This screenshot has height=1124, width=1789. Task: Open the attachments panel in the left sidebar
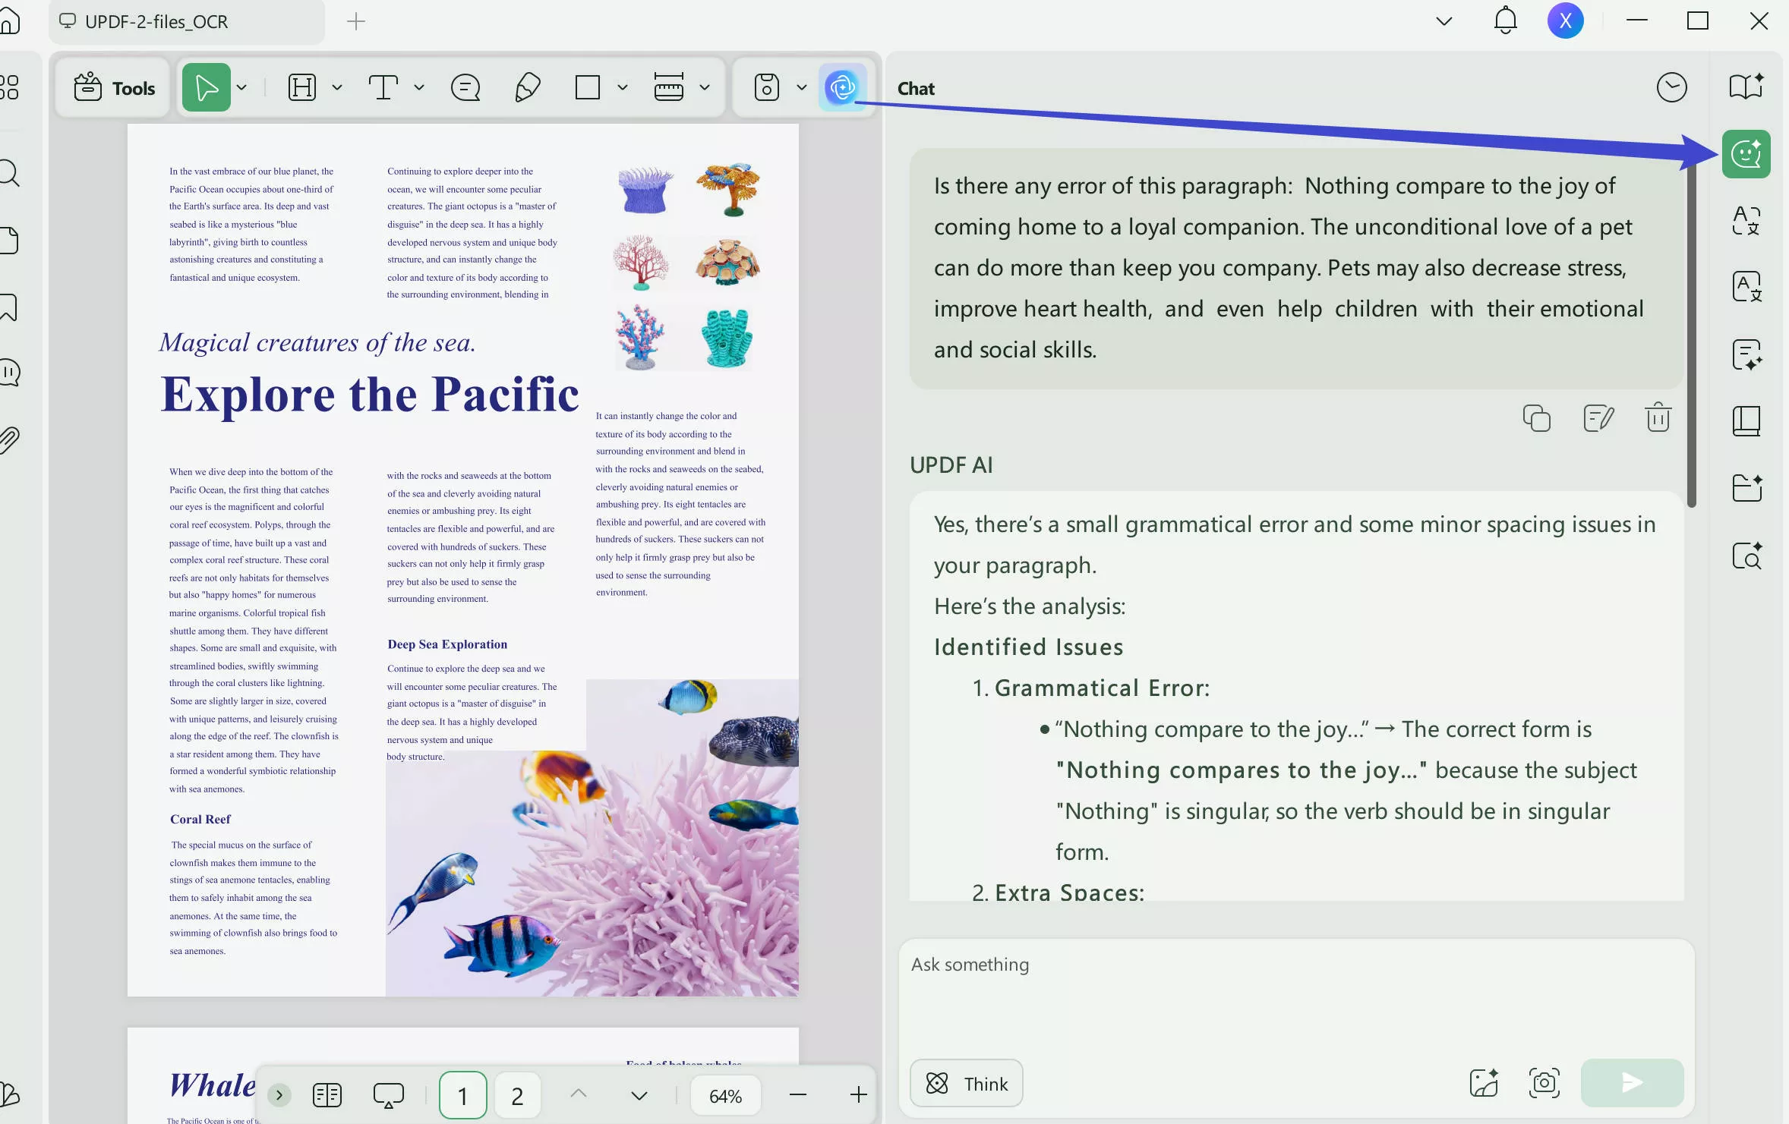point(10,439)
